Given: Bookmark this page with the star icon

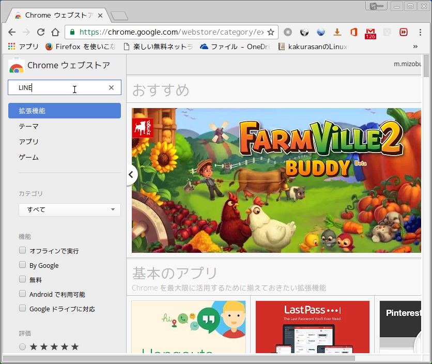Looking at the screenshot, I should click(x=271, y=32).
